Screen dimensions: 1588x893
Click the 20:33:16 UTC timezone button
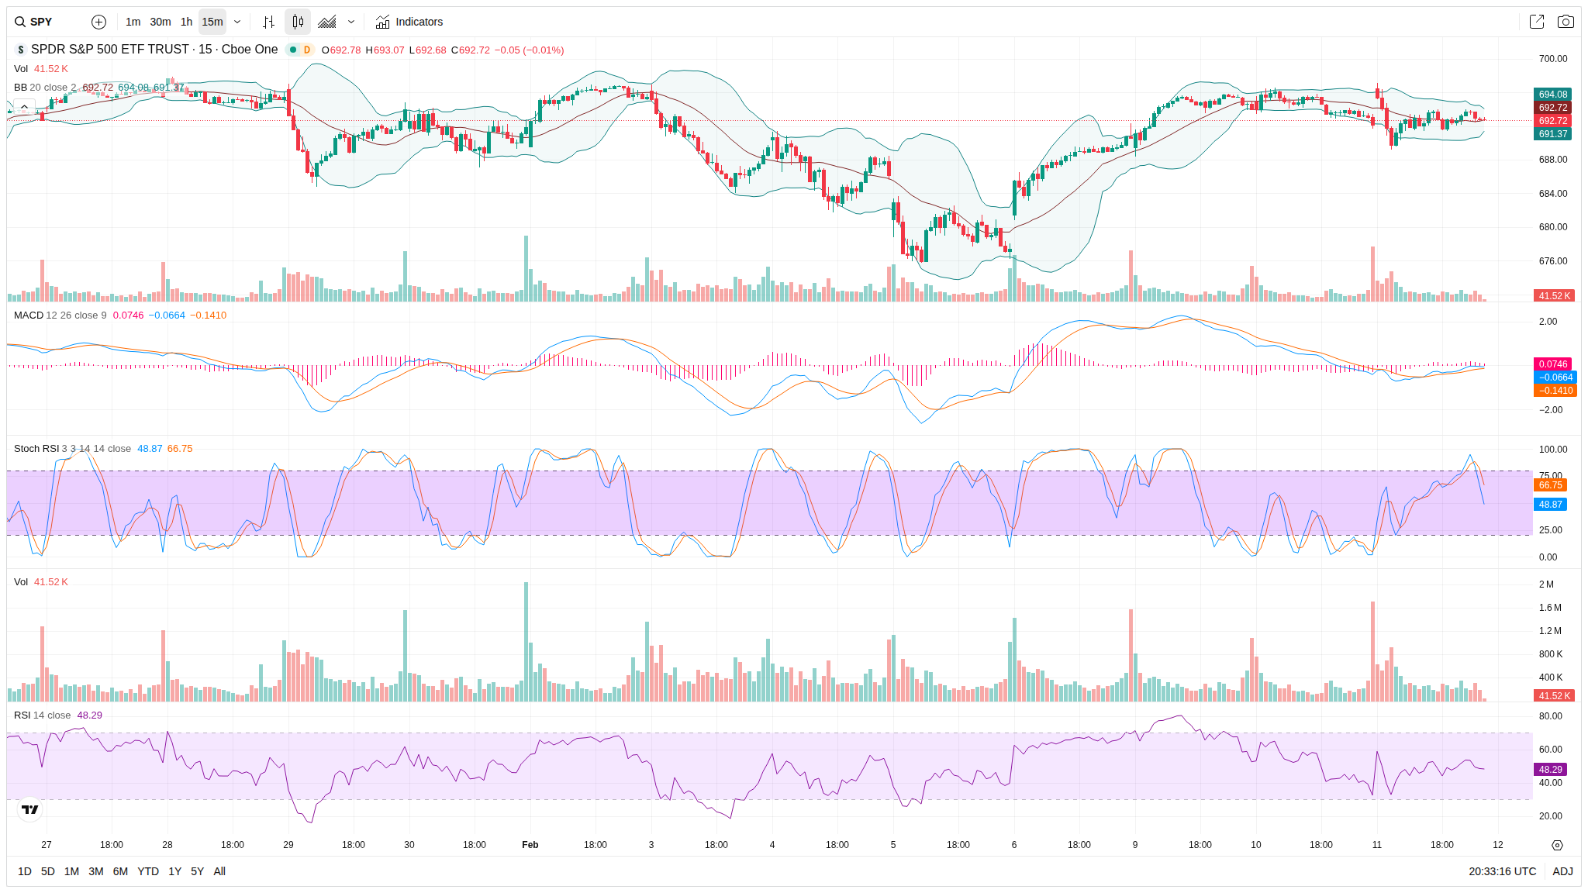(x=1501, y=871)
